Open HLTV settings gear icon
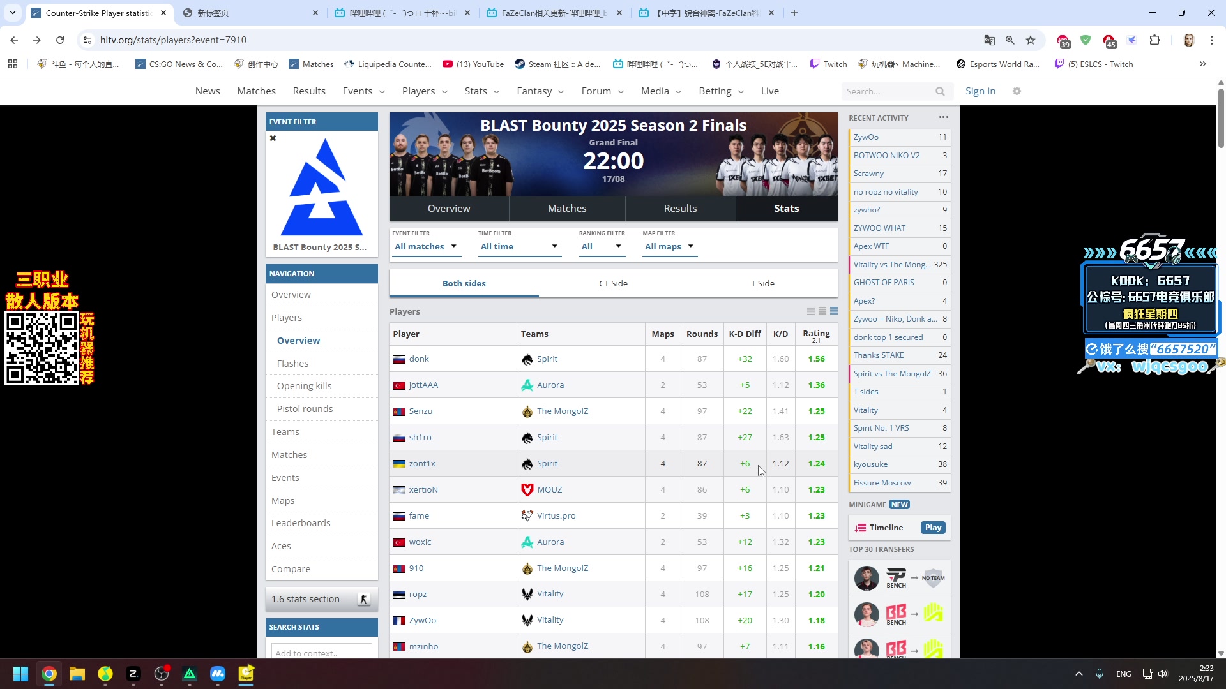This screenshot has width=1226, height=689. (x=1017, y=91)
